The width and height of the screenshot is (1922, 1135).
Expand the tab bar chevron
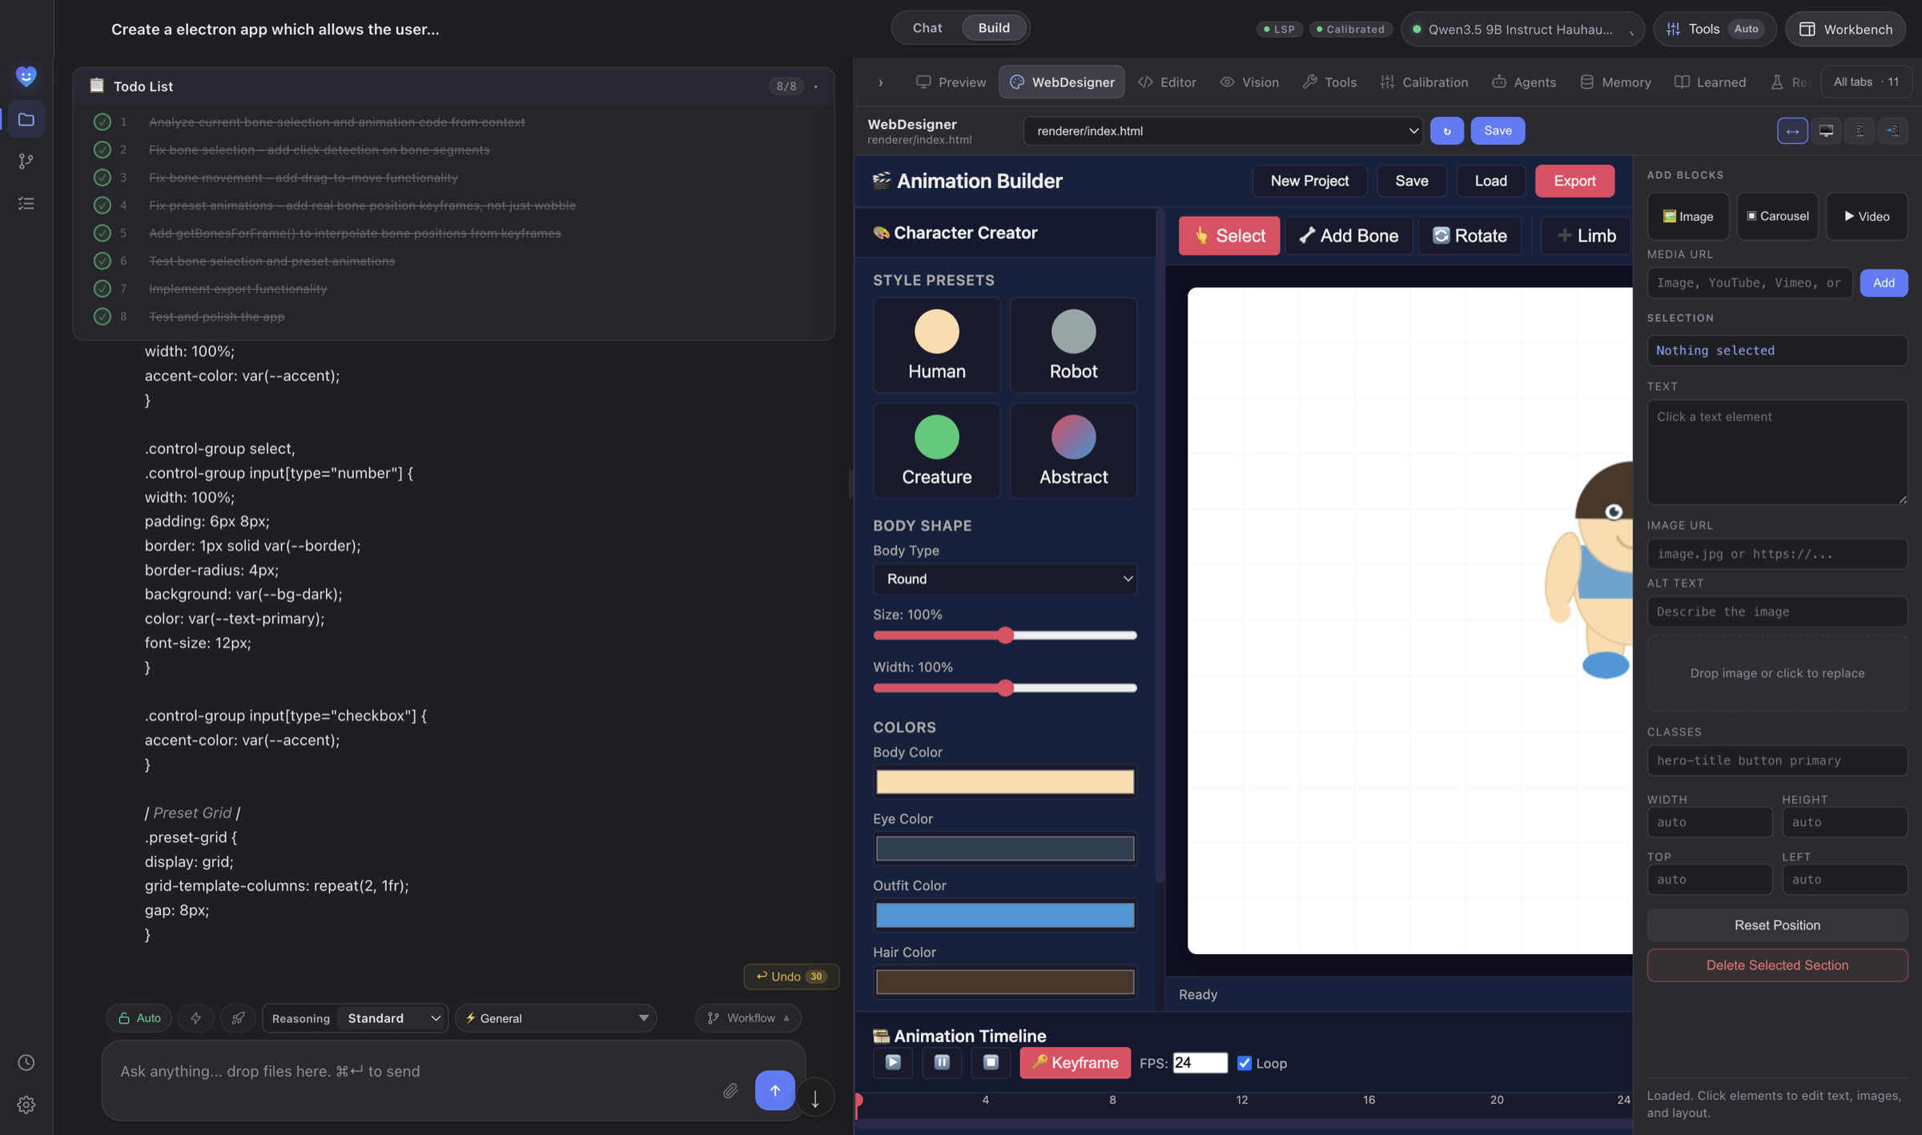(880, 82)
